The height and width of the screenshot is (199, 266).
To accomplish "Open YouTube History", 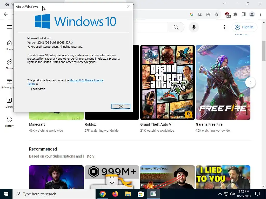I will pyautogui.click(x=9, y=122).
